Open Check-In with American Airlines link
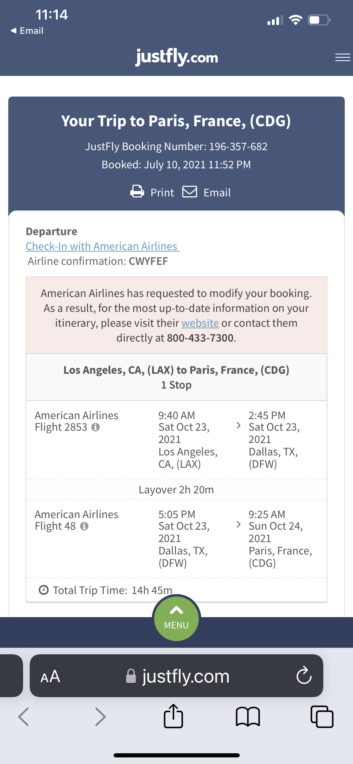This screenshot has width=353, height=764. (x=102, y=246)
